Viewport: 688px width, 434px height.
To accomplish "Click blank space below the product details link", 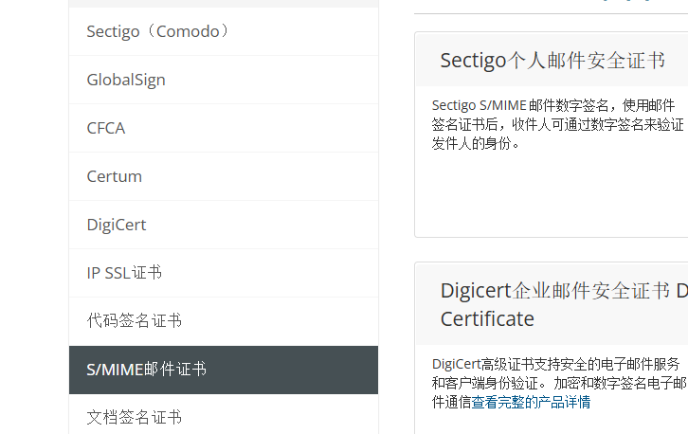I will point(552,423).
